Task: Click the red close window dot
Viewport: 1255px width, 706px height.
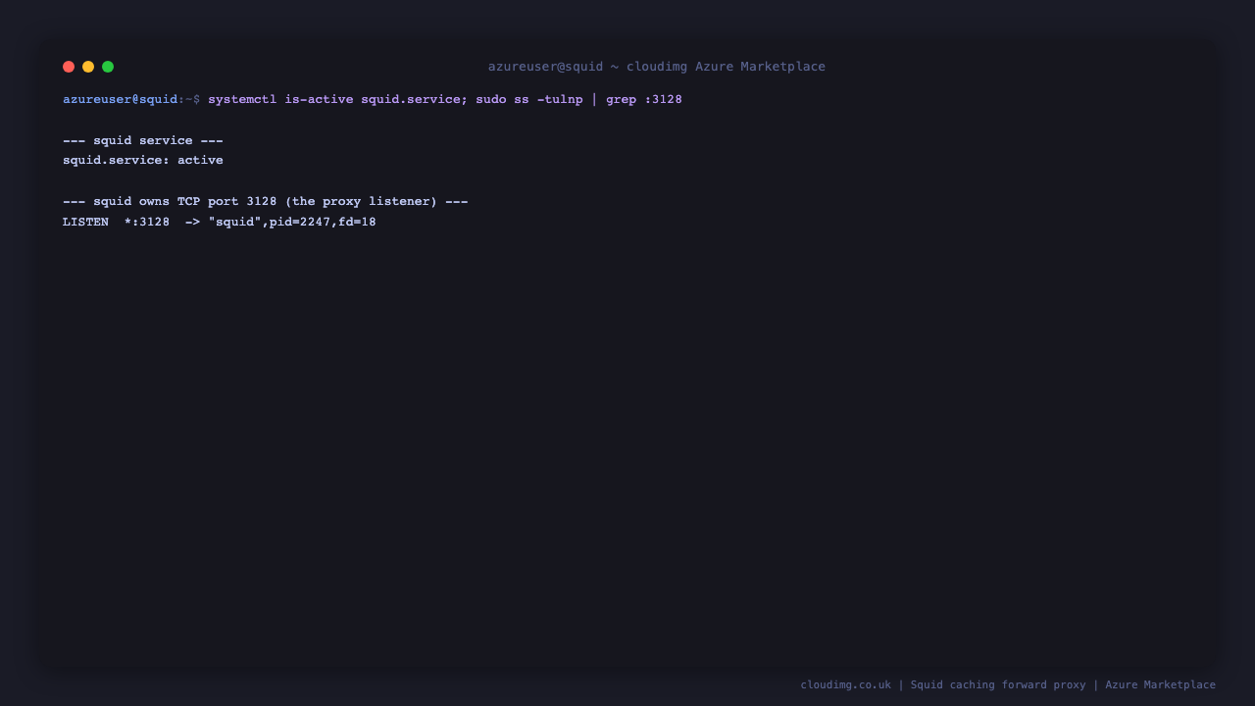Action: point(69,67)
